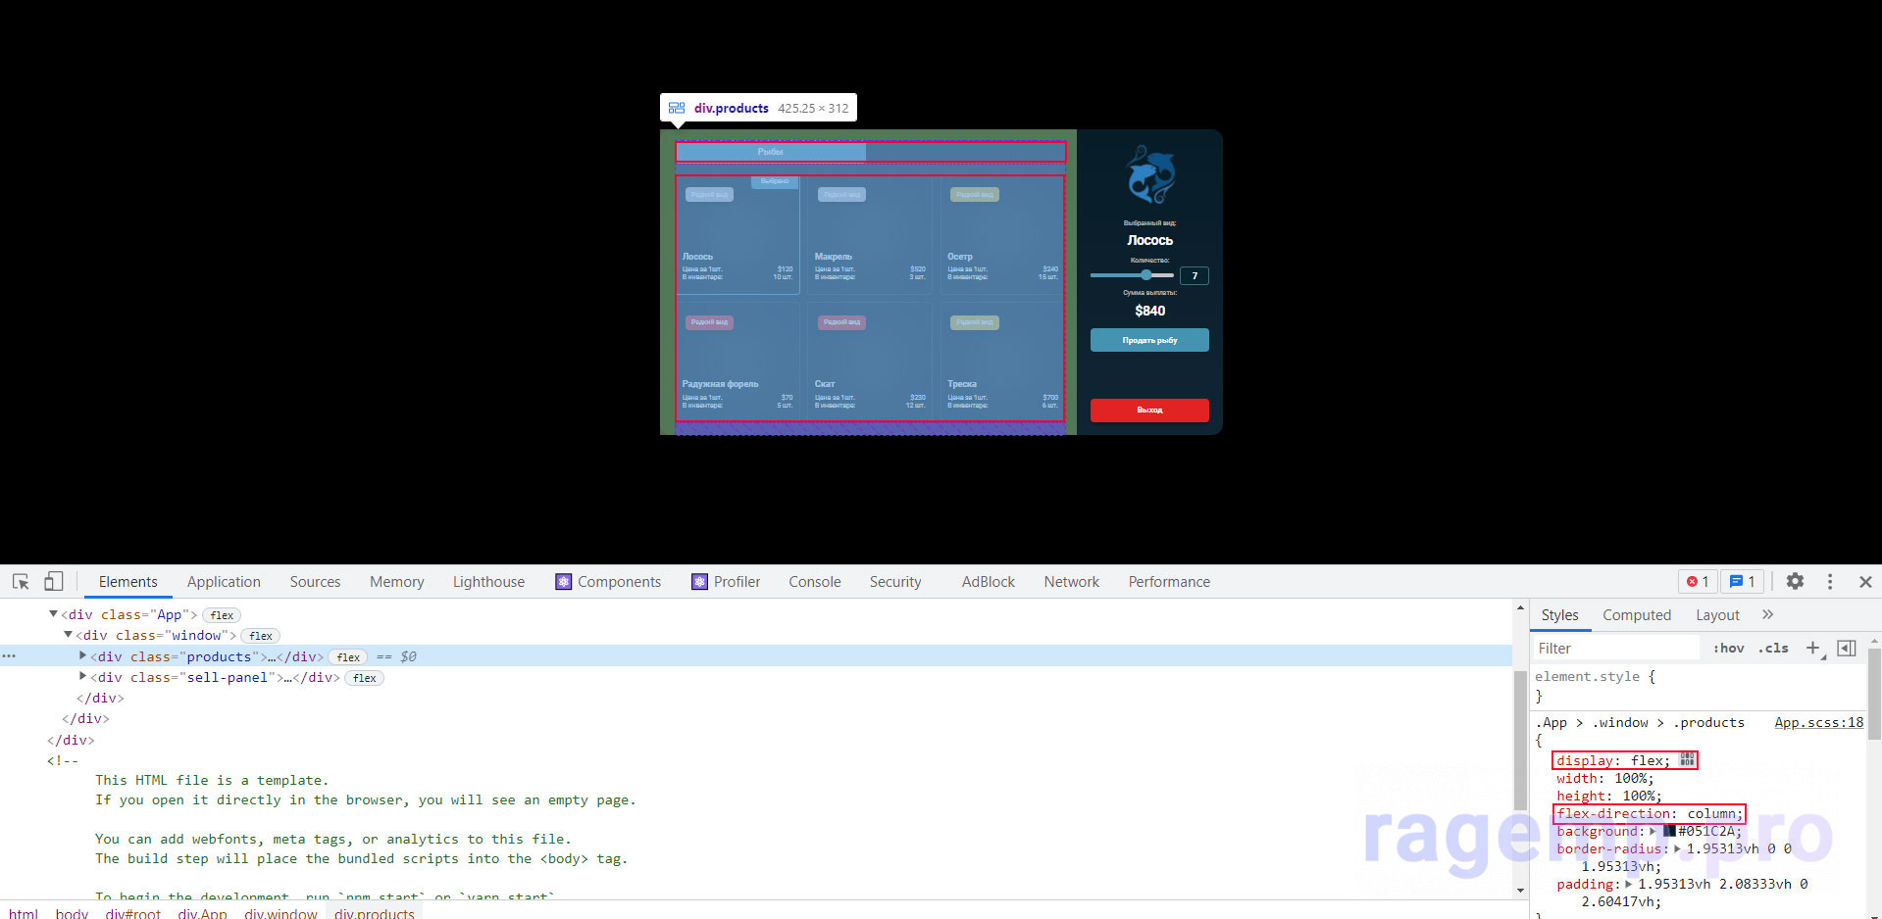Focus the styles Filter input
This screenshot has width=1882, height=919.
1615,648
